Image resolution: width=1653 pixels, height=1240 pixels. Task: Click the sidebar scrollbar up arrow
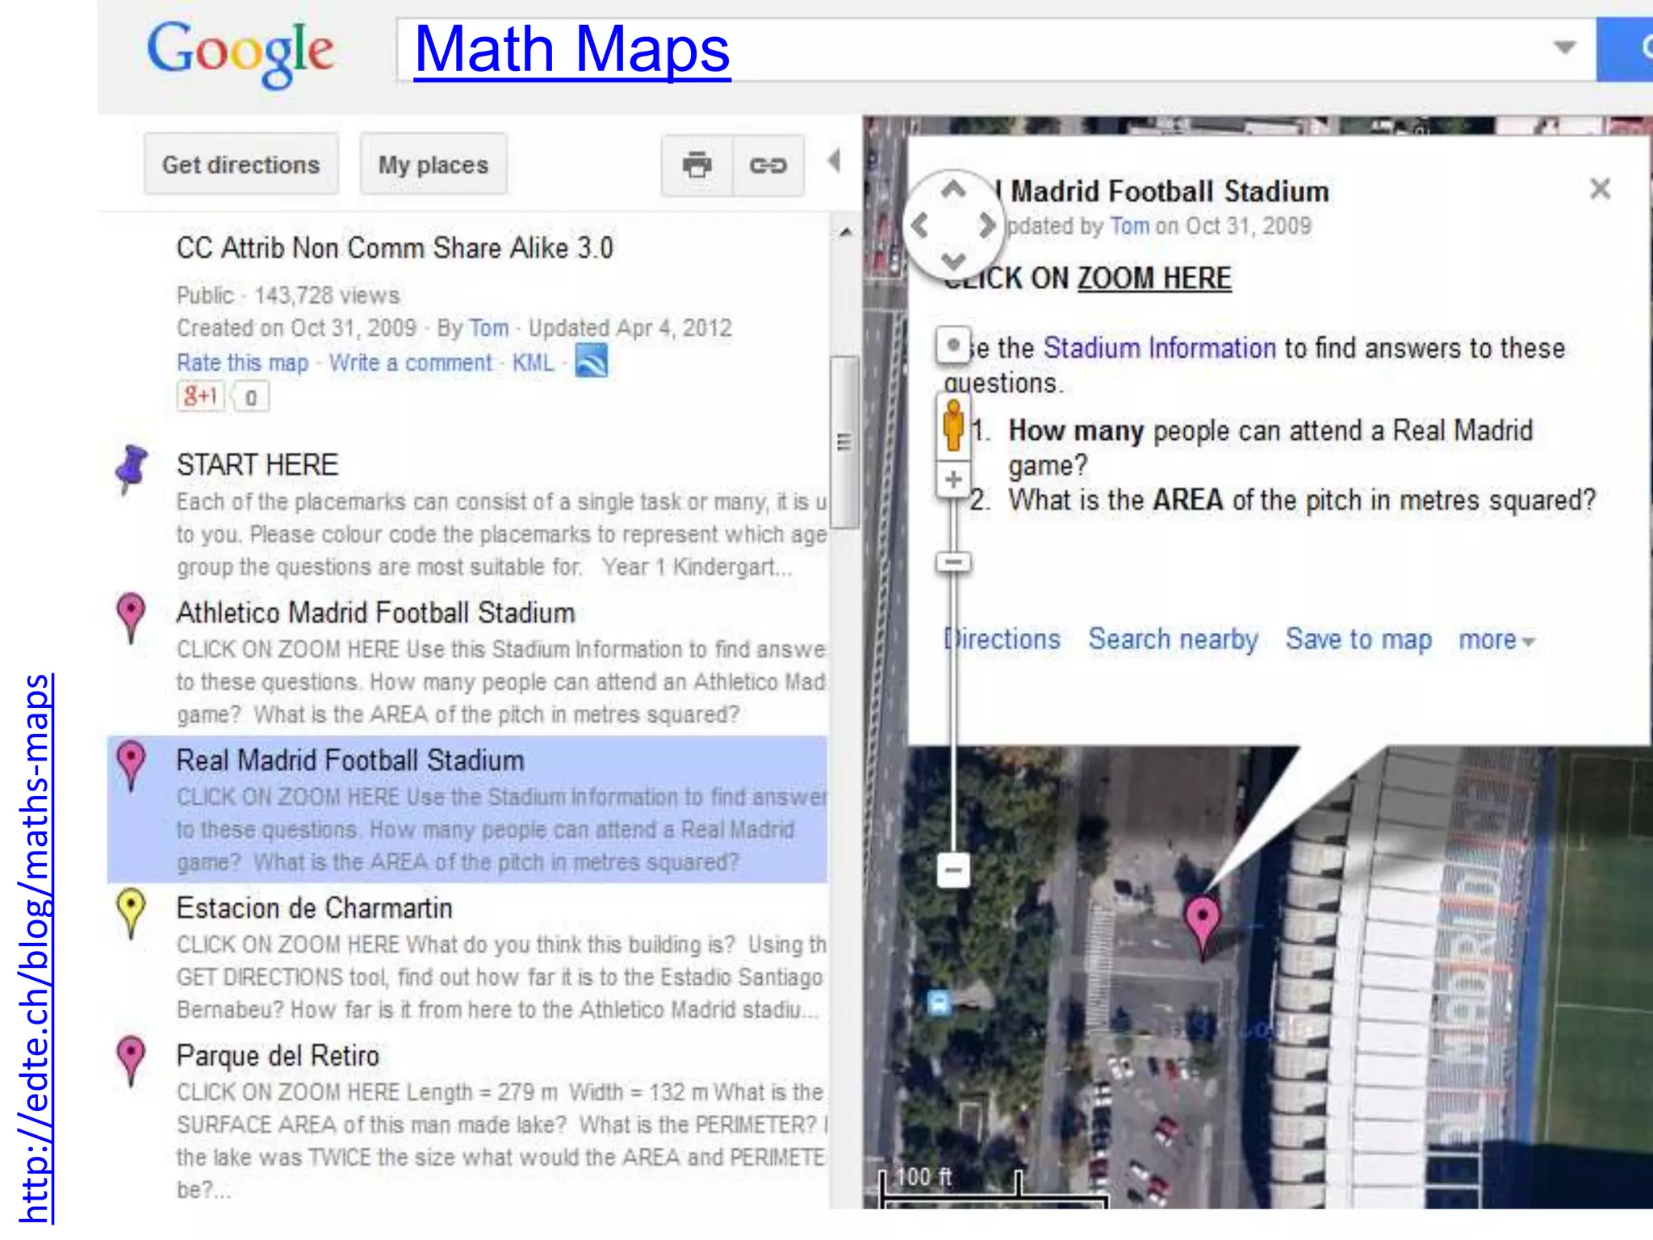pyautogui.click(x=845, y=232)
